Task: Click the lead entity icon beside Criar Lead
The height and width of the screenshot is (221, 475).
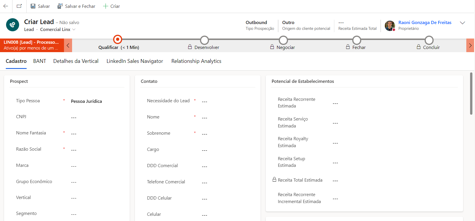Action: pyautogui.click(x=12, y=25)
